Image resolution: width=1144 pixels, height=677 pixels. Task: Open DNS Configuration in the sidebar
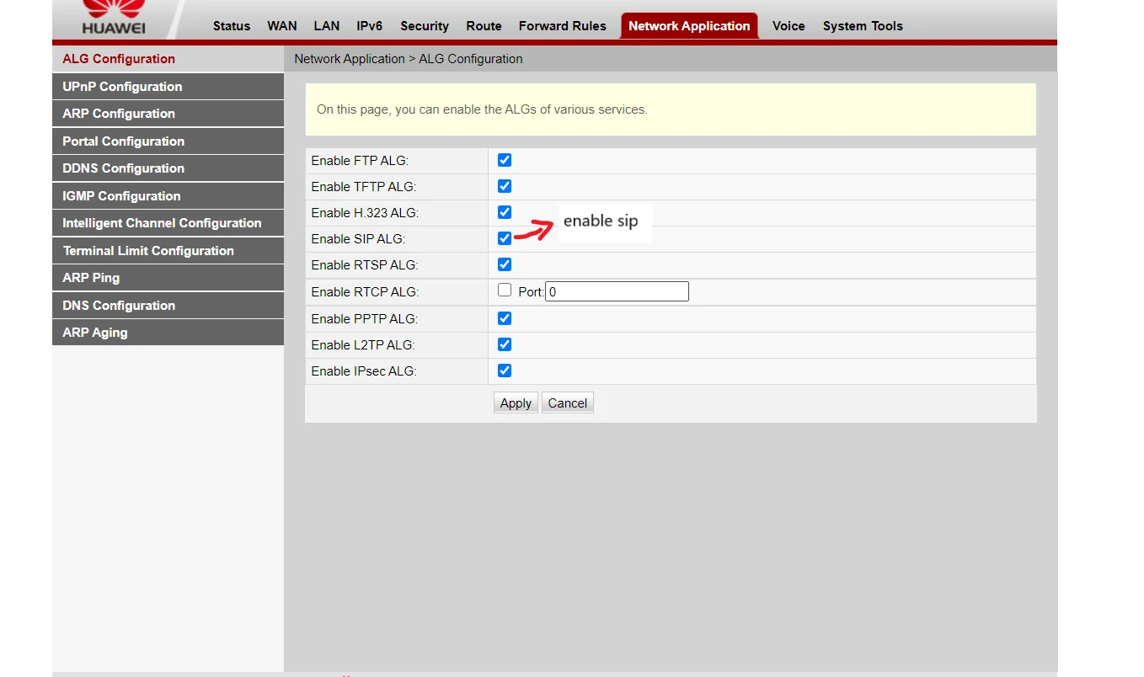[x=119, y=306]
